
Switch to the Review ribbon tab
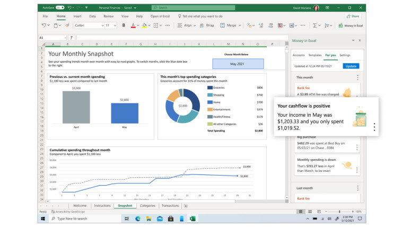[x=109, y=16]
